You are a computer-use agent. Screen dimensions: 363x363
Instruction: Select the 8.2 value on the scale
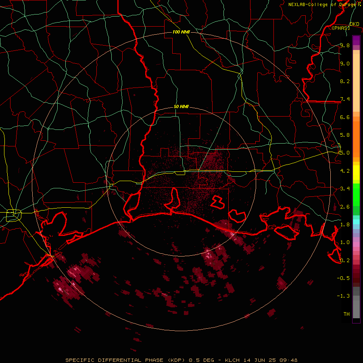point(345,81)
